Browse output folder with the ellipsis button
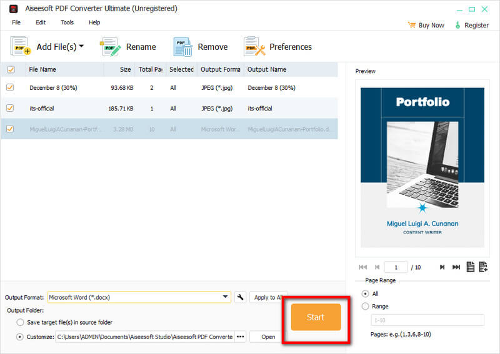The width and height of the screenshot is (500, 354). (240, 337)
